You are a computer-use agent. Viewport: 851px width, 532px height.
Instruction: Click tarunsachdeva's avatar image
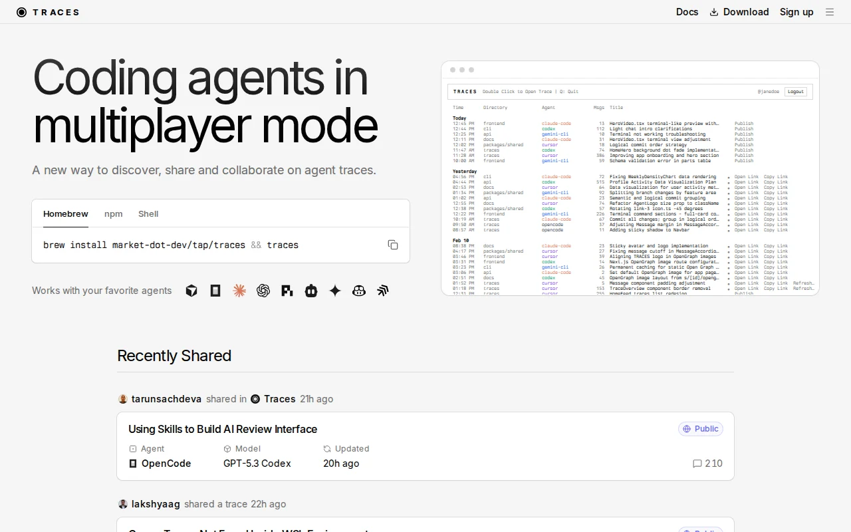(123, 399)
